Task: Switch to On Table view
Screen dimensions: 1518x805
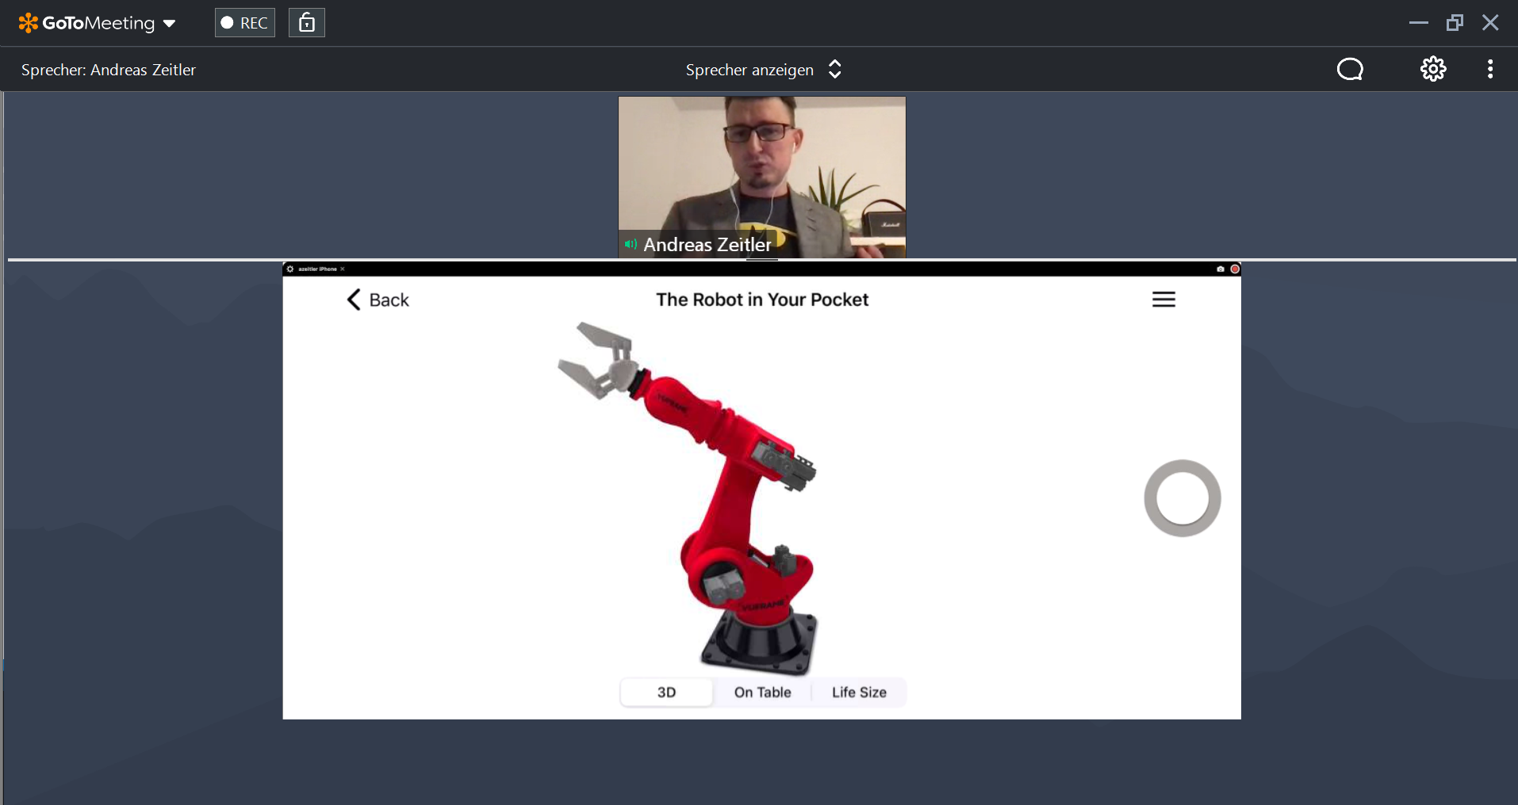Action: click(x=762, y=692)
